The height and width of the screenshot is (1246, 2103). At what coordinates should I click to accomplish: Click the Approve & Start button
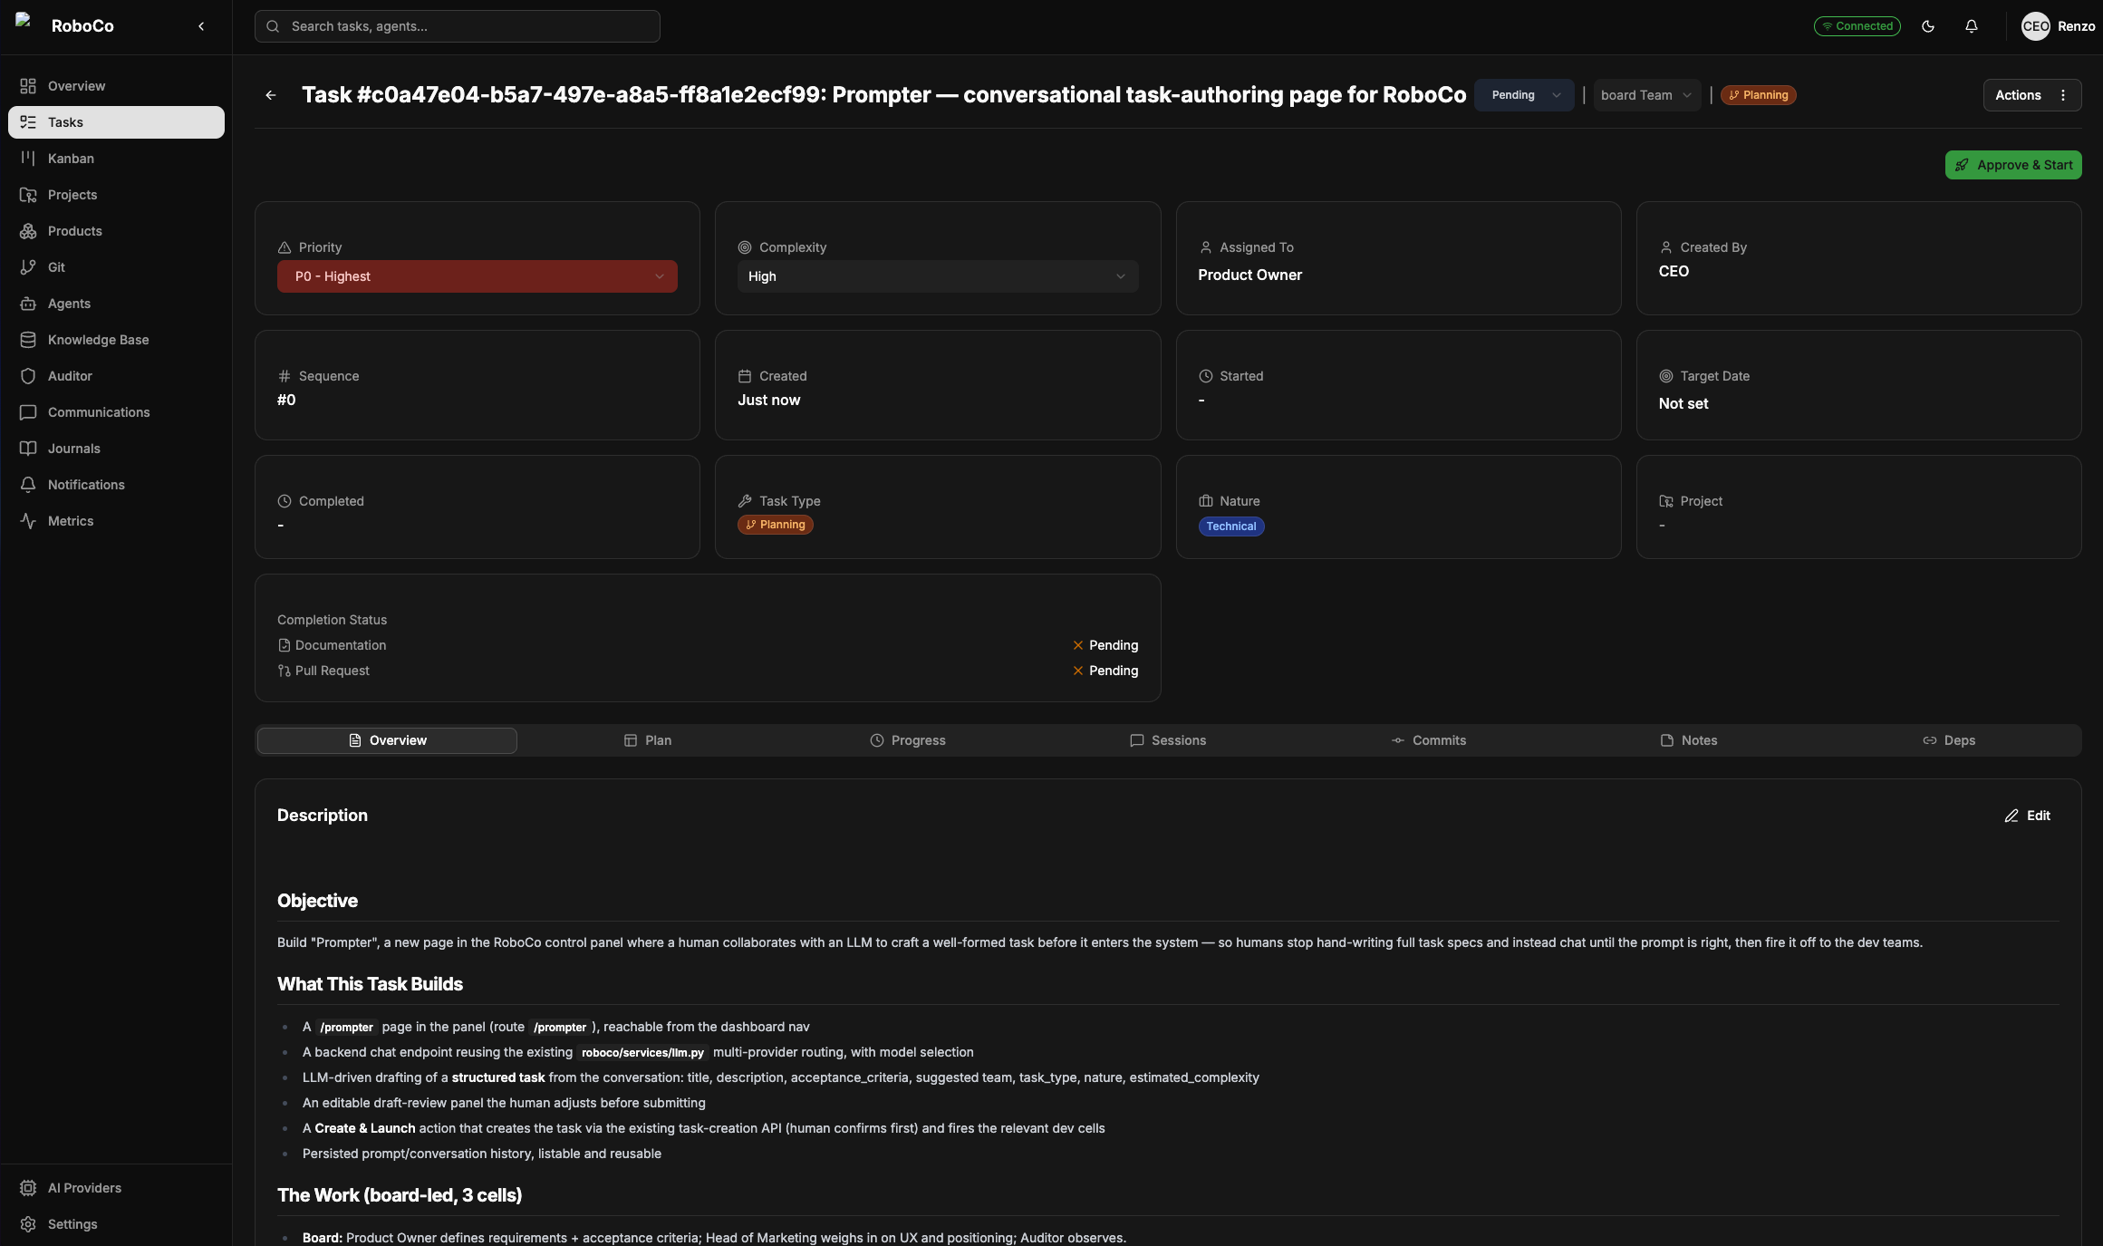coord(2013,165)
